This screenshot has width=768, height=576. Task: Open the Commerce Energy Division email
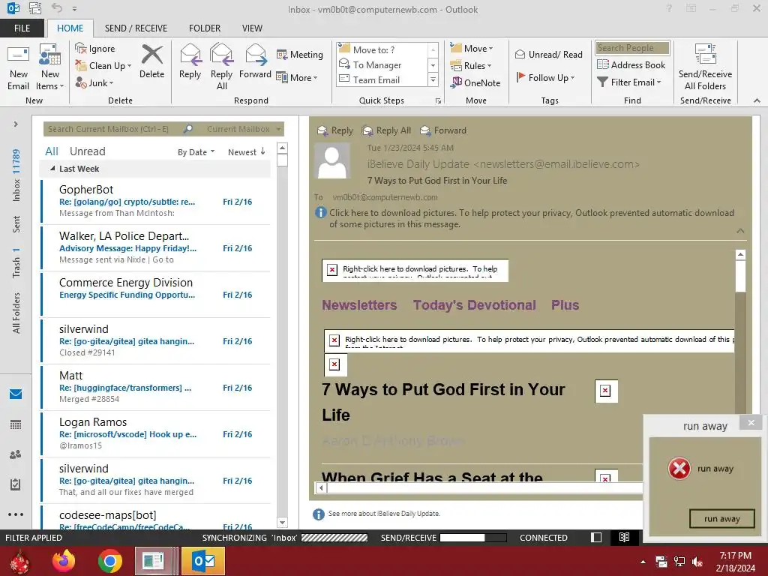(156, 294)
